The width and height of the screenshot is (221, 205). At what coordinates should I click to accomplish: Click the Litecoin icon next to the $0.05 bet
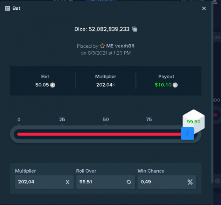(x=53, y=85)
